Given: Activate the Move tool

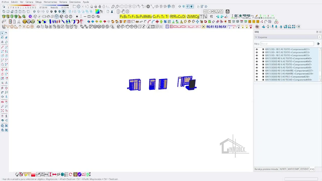Looking at the screenshot, I should click(x=2, y=70).
